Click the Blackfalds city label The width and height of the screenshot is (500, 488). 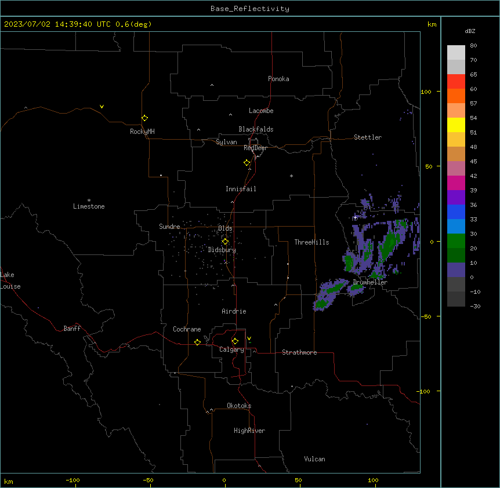point(256,129)
